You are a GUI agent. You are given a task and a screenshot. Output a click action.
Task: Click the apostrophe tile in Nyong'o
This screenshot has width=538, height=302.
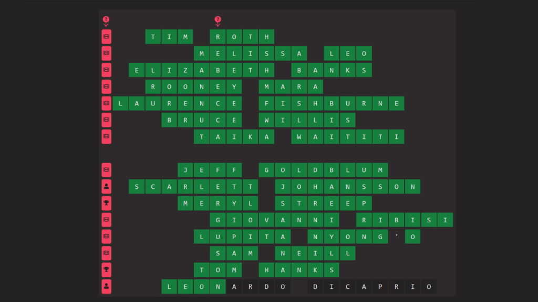397,237
